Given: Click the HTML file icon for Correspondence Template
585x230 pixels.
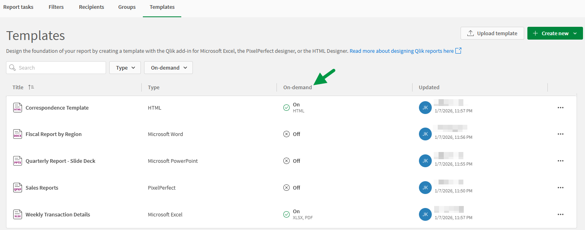Looking at the screenshot, I should pos(17,108).
